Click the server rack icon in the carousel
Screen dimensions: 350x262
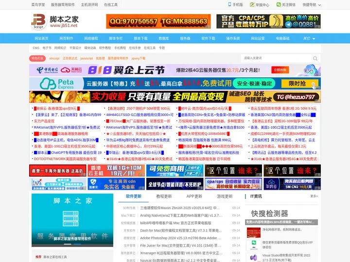coord(70,218)
